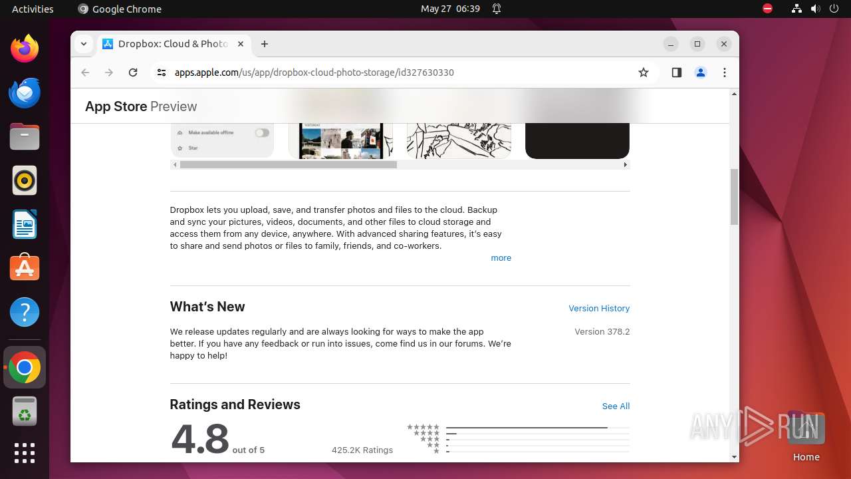See All ratings and reviews
851x479 pixels.
coord(616,406)
